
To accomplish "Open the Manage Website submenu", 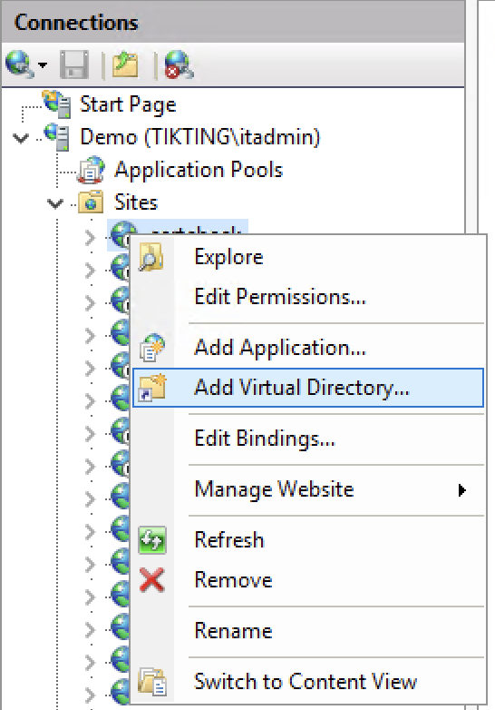I will (308, 489).
